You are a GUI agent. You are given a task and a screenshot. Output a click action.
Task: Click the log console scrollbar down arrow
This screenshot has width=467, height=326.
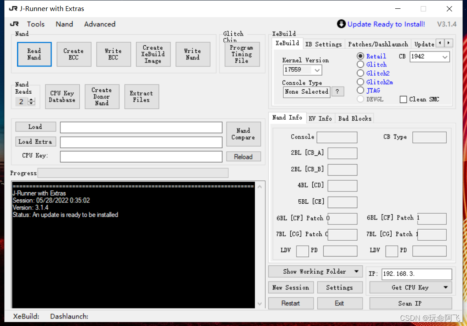pos(259,304)
